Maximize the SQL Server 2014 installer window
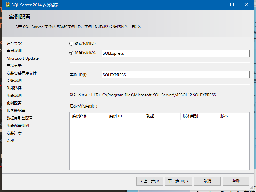Screen dimensions: 256x192 click(232, 5)
